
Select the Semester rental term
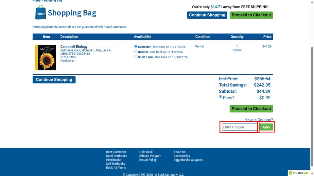[136, 46]
